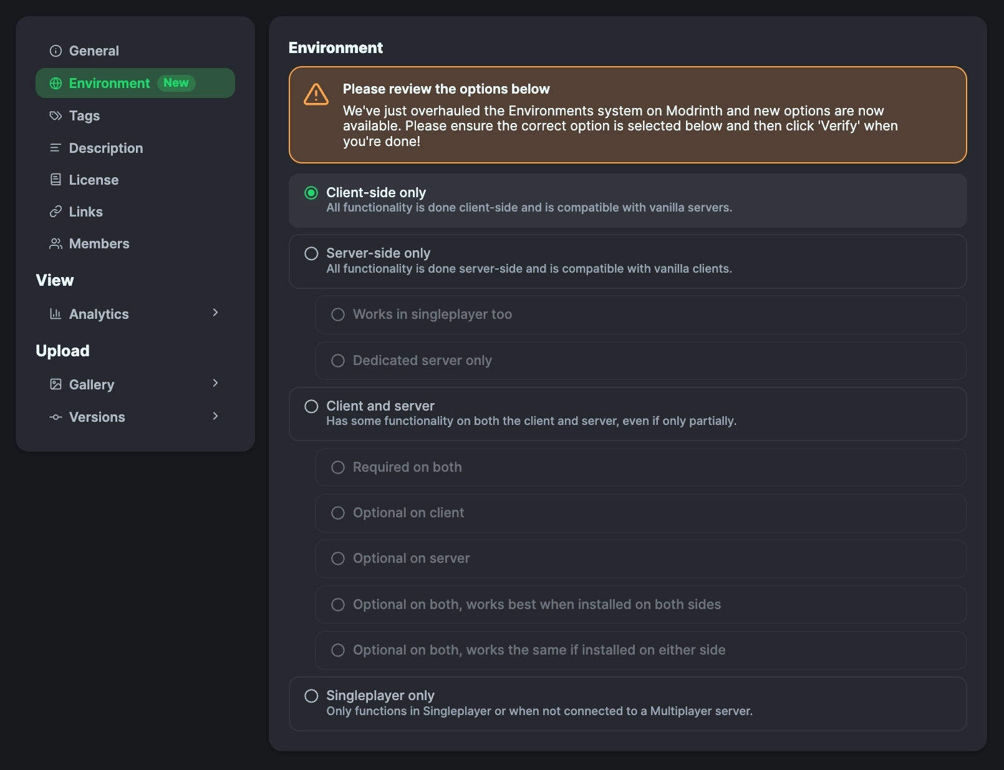The image size is (1004, 770).
Task: Expand the Analytics section chevron
Action: pyautogui.click(x=215, y=313)
